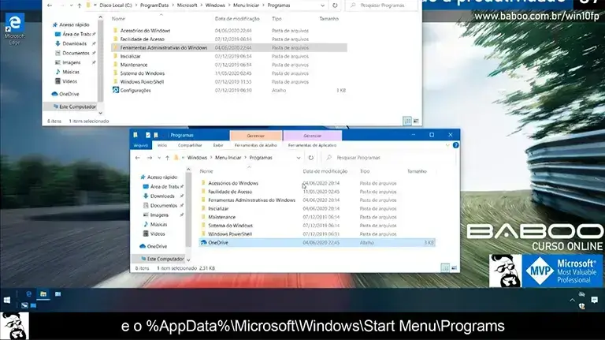
Task: Click ProgramData breadcrumb in back window
Action: [154, 6]
